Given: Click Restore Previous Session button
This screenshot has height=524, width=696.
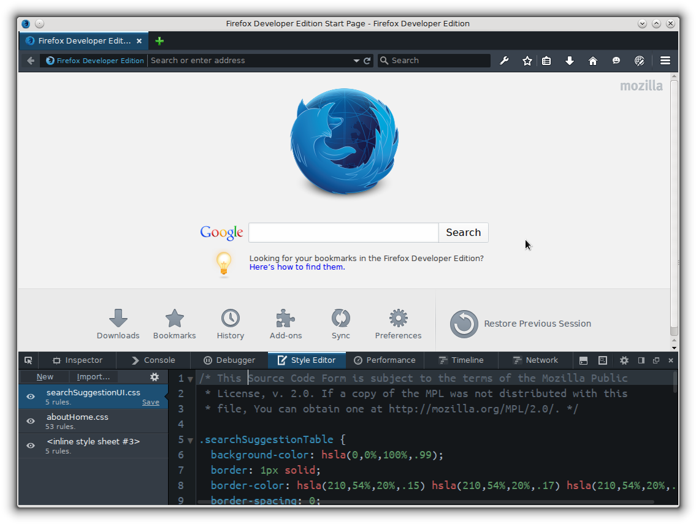Looking at the screenshot, I should (x=520, y=324).
